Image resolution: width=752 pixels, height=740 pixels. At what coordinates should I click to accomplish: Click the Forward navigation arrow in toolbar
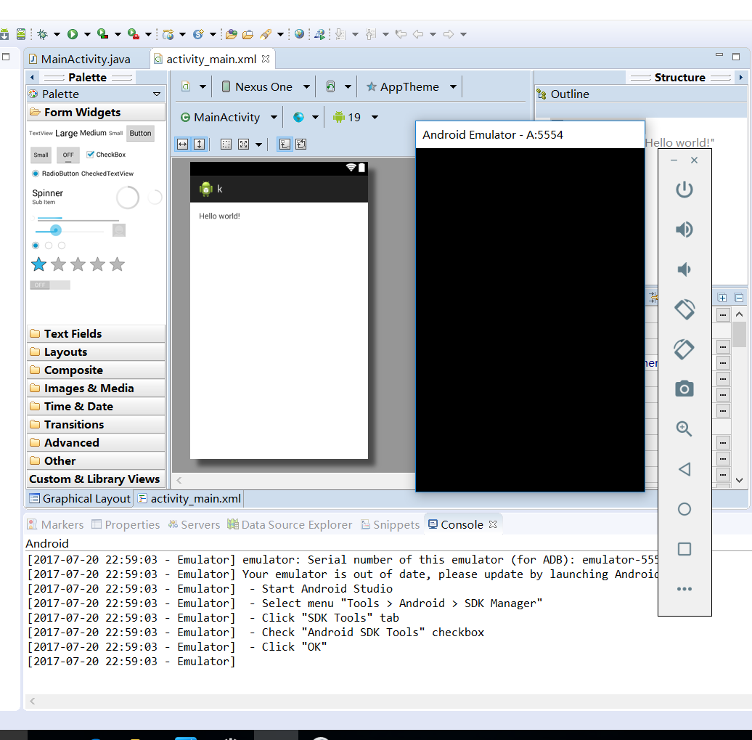[449, 34]
